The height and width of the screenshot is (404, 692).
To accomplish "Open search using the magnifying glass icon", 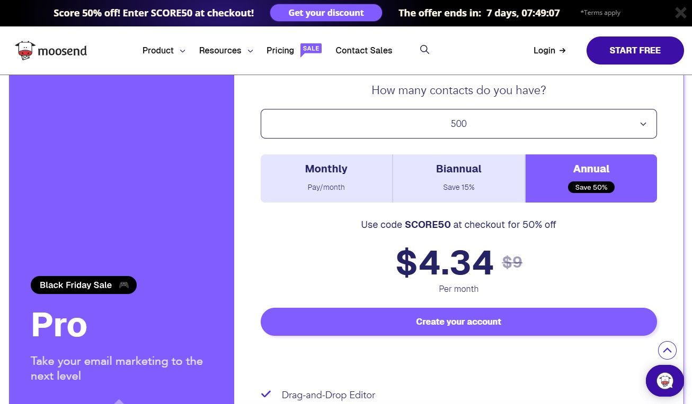I will click(x=424, y=50).
